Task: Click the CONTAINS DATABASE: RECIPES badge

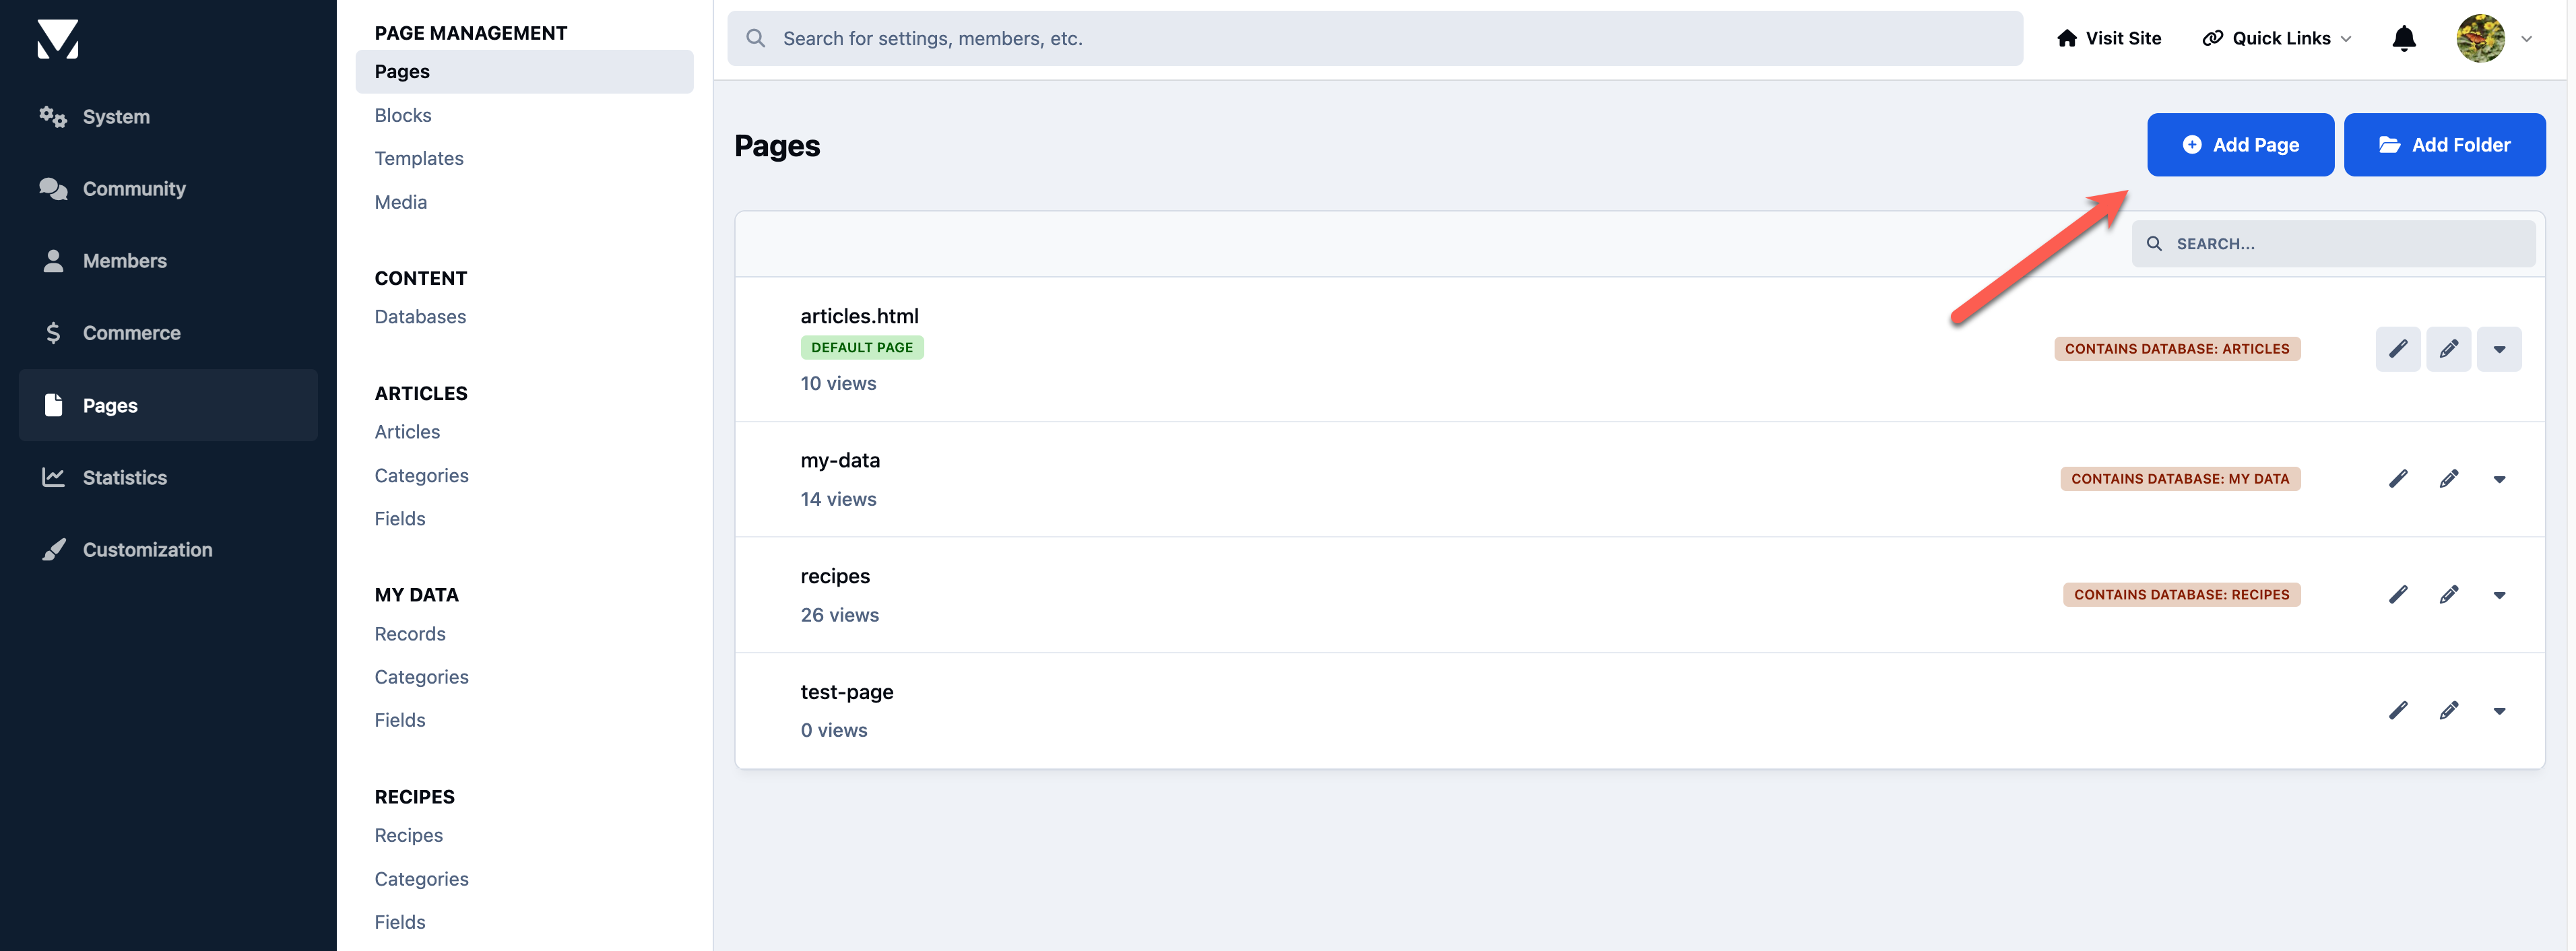Action: [x=2181, y=595]
